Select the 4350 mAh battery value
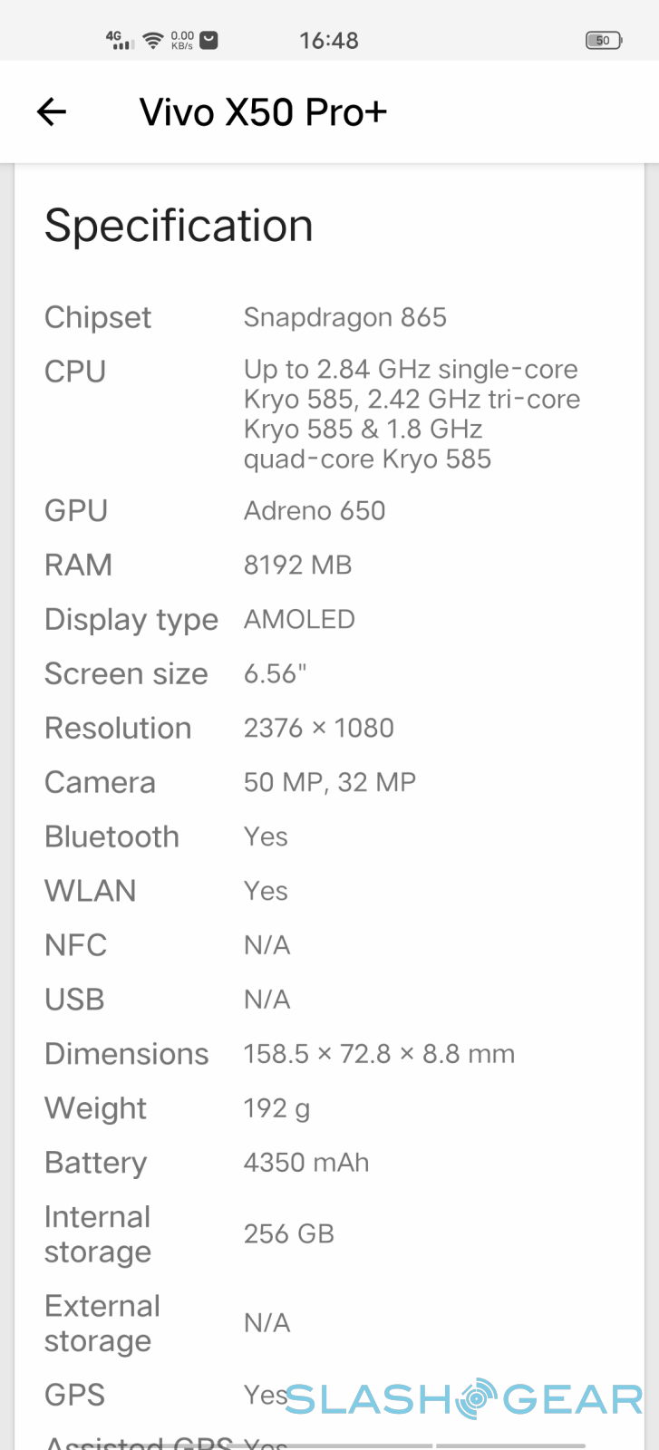This screenshot has width=659, height=1450. pos(306,1163)
